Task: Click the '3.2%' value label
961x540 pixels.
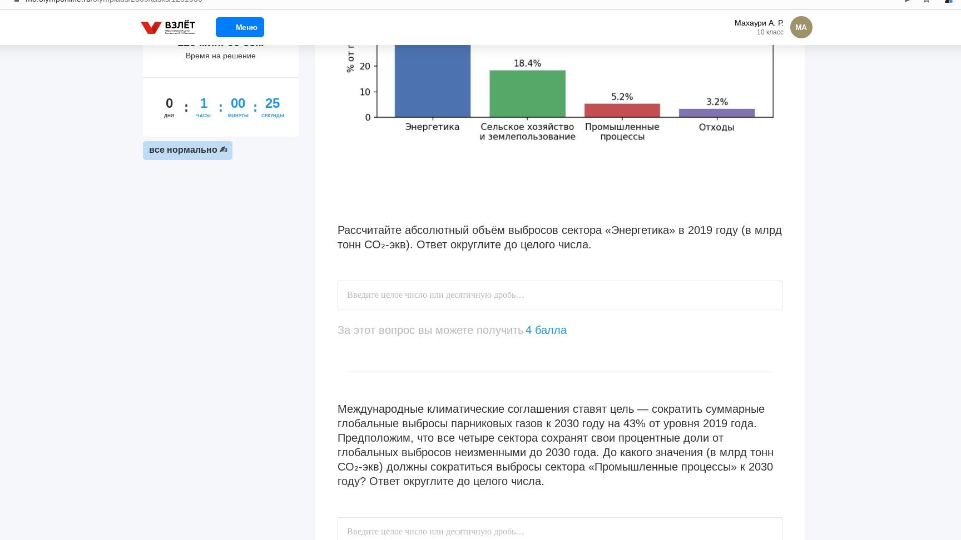Action: tap(717, 102)
